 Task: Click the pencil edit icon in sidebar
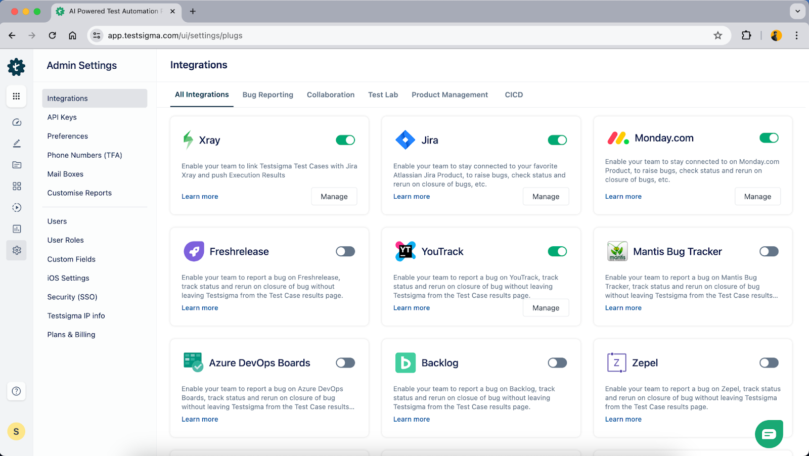17,144
